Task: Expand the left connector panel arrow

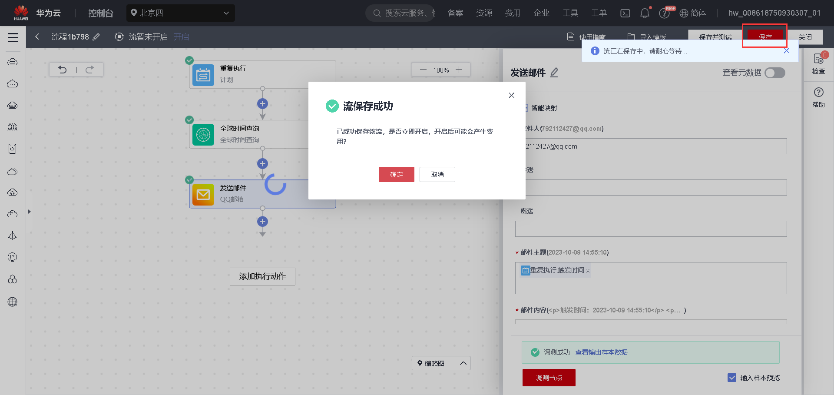Action: point(29,212)
